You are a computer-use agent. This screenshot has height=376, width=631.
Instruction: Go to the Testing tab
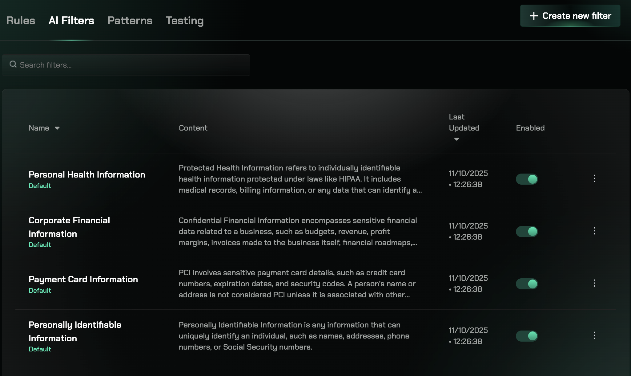click(x=185, y=21)
